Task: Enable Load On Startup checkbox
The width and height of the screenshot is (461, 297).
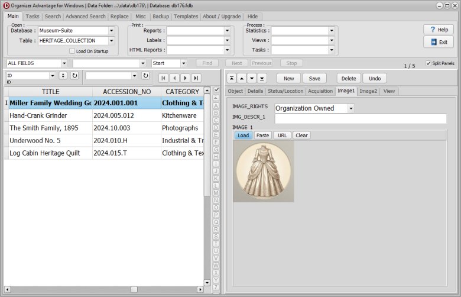Action: (72, 51)
